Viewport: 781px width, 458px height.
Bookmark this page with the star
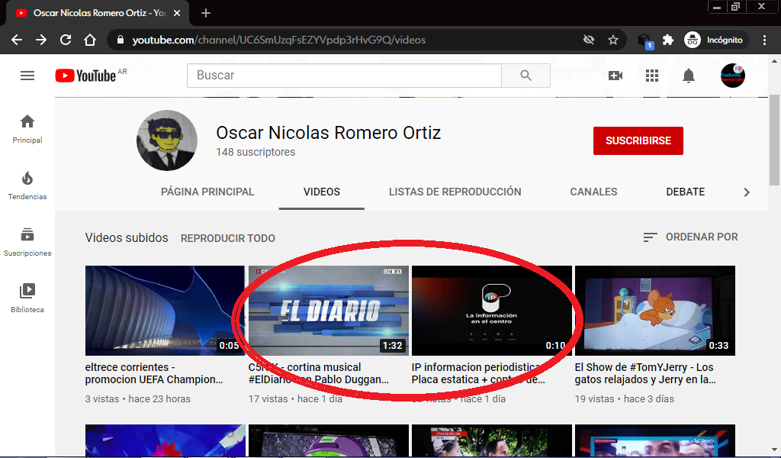(613, 40)
